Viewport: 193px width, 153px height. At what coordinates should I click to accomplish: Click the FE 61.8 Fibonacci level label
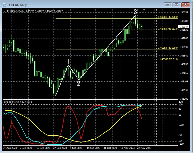pyautogui.click(x=168, y=59)
